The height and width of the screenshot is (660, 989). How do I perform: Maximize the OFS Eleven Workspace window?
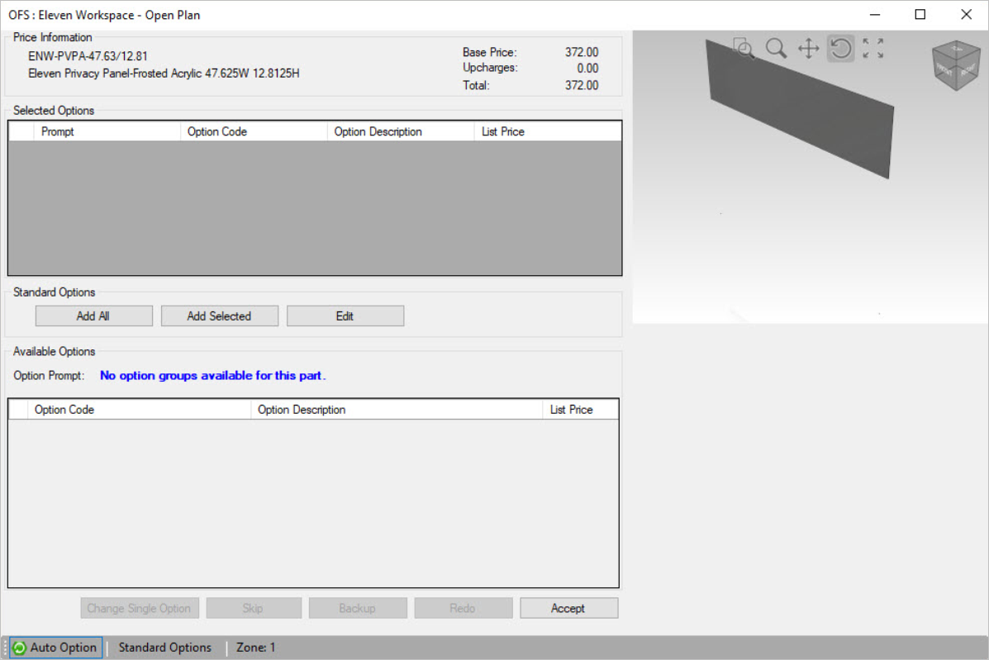pyautogui.click(x=920, y=15)
